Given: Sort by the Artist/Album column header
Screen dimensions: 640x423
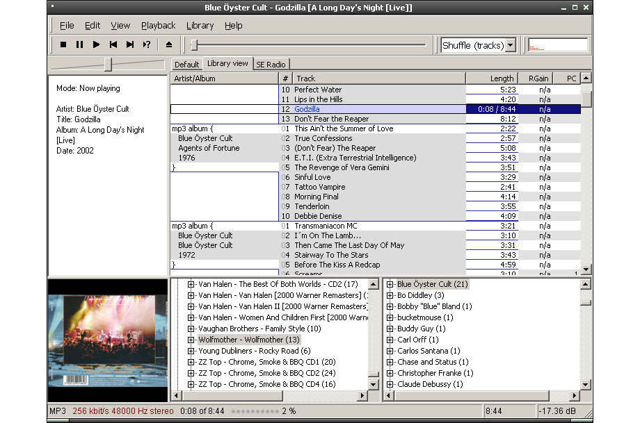Looking at the screenshot, I should (x=225, y=78).
